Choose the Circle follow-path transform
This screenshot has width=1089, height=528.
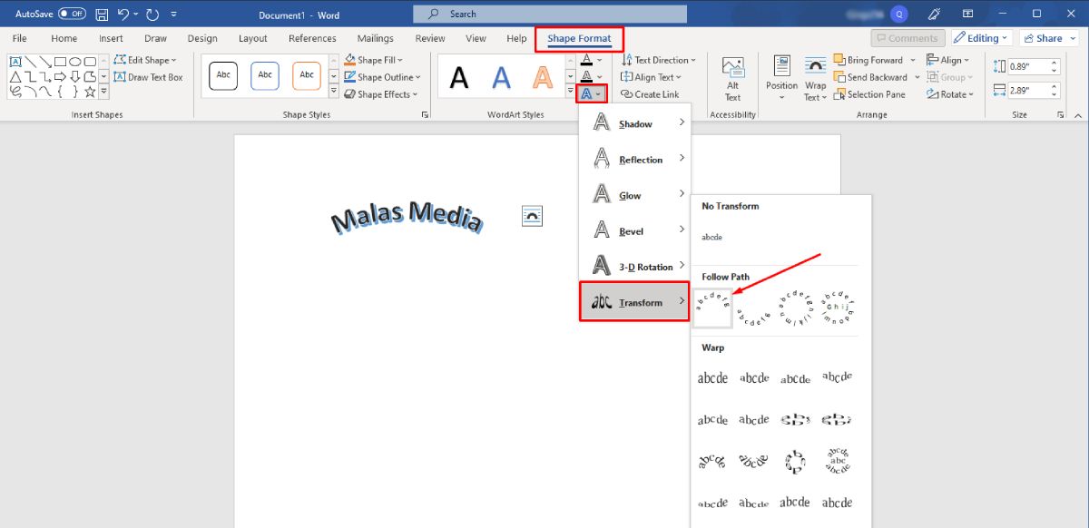pos(796,308)
